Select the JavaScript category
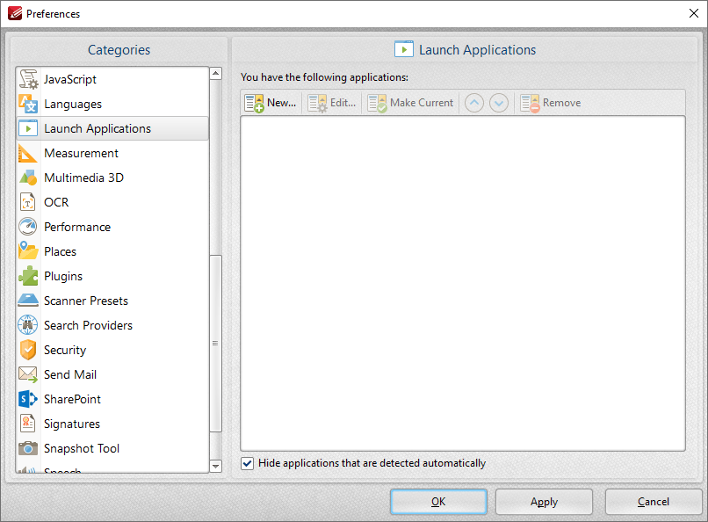708x522 pixels. [x=69, y=79]
